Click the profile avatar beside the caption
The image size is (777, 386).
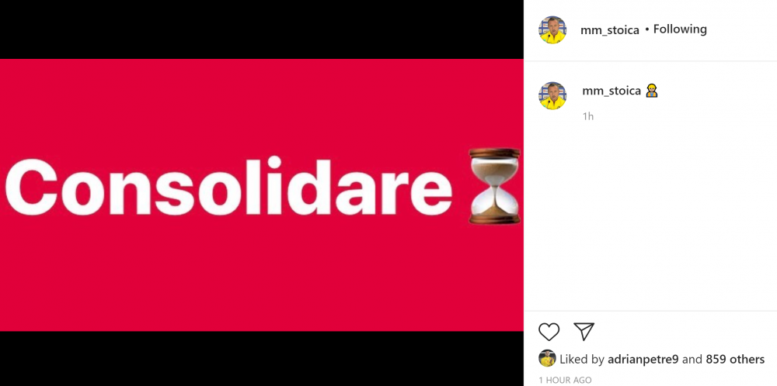pyautogui.click(x=552, y=95)
